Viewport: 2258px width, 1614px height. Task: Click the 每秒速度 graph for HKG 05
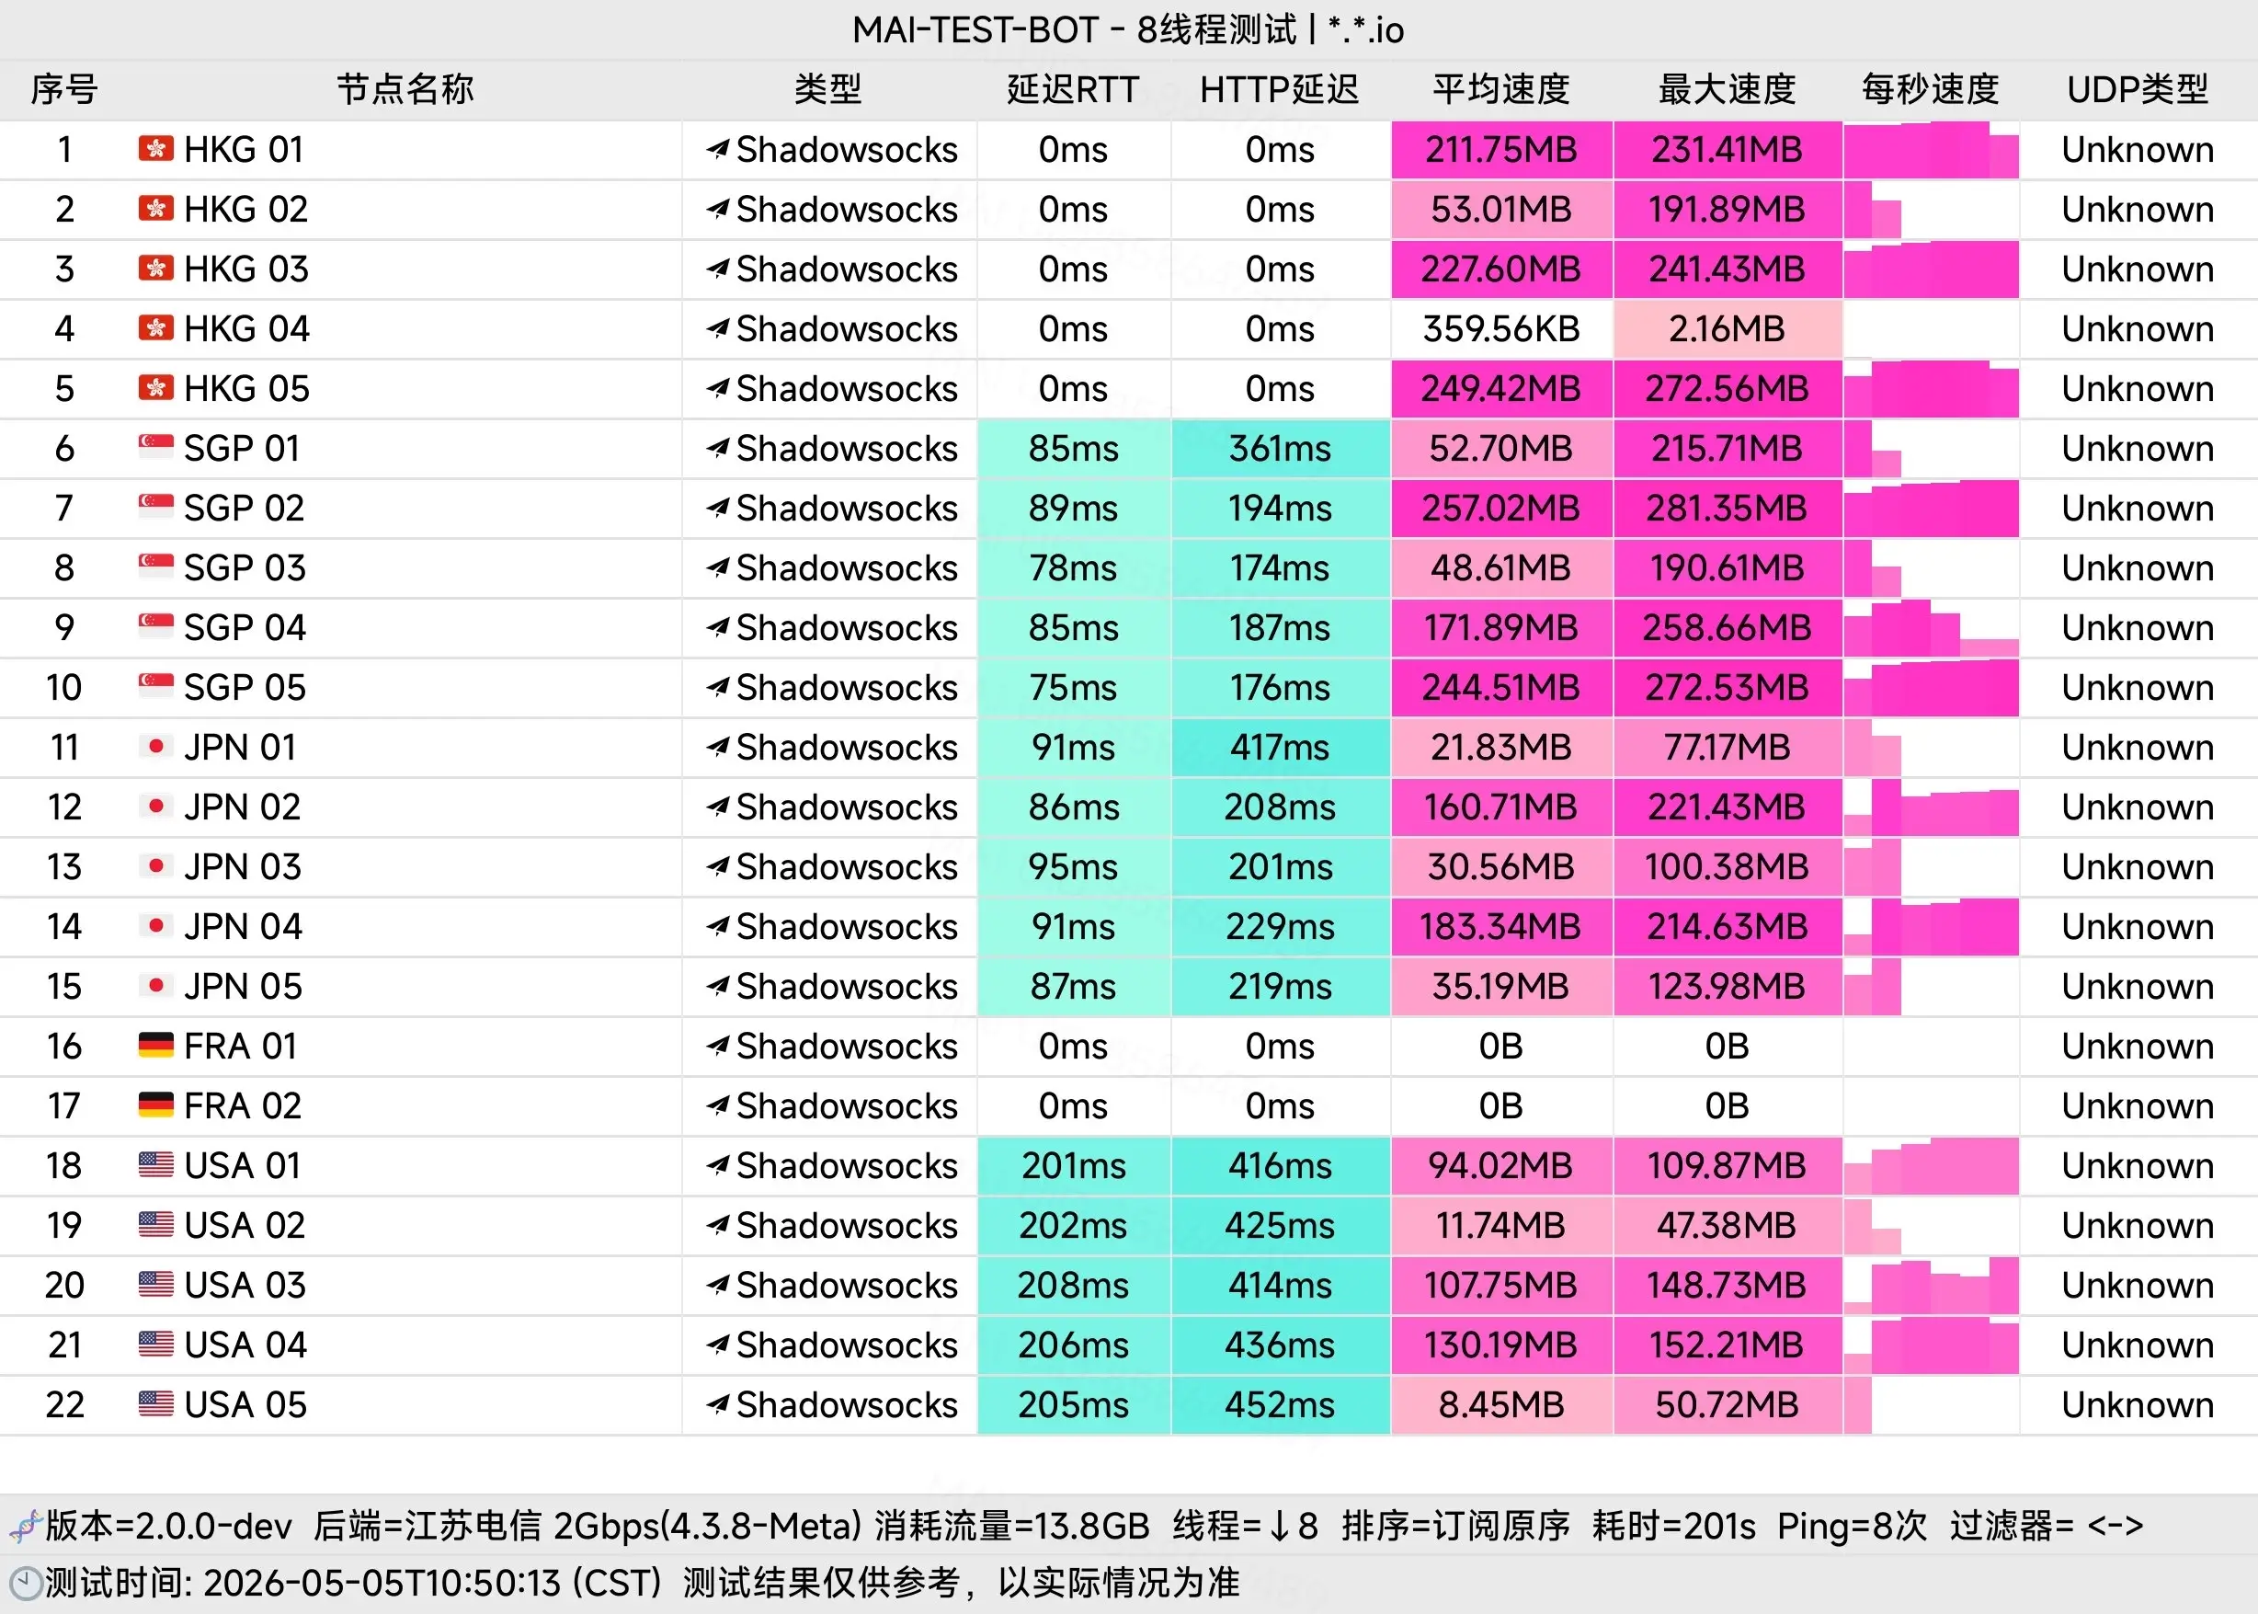(x=1930, y=389)
